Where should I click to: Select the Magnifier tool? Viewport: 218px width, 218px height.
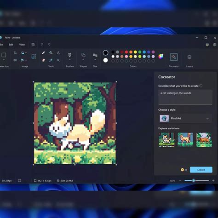58,60
